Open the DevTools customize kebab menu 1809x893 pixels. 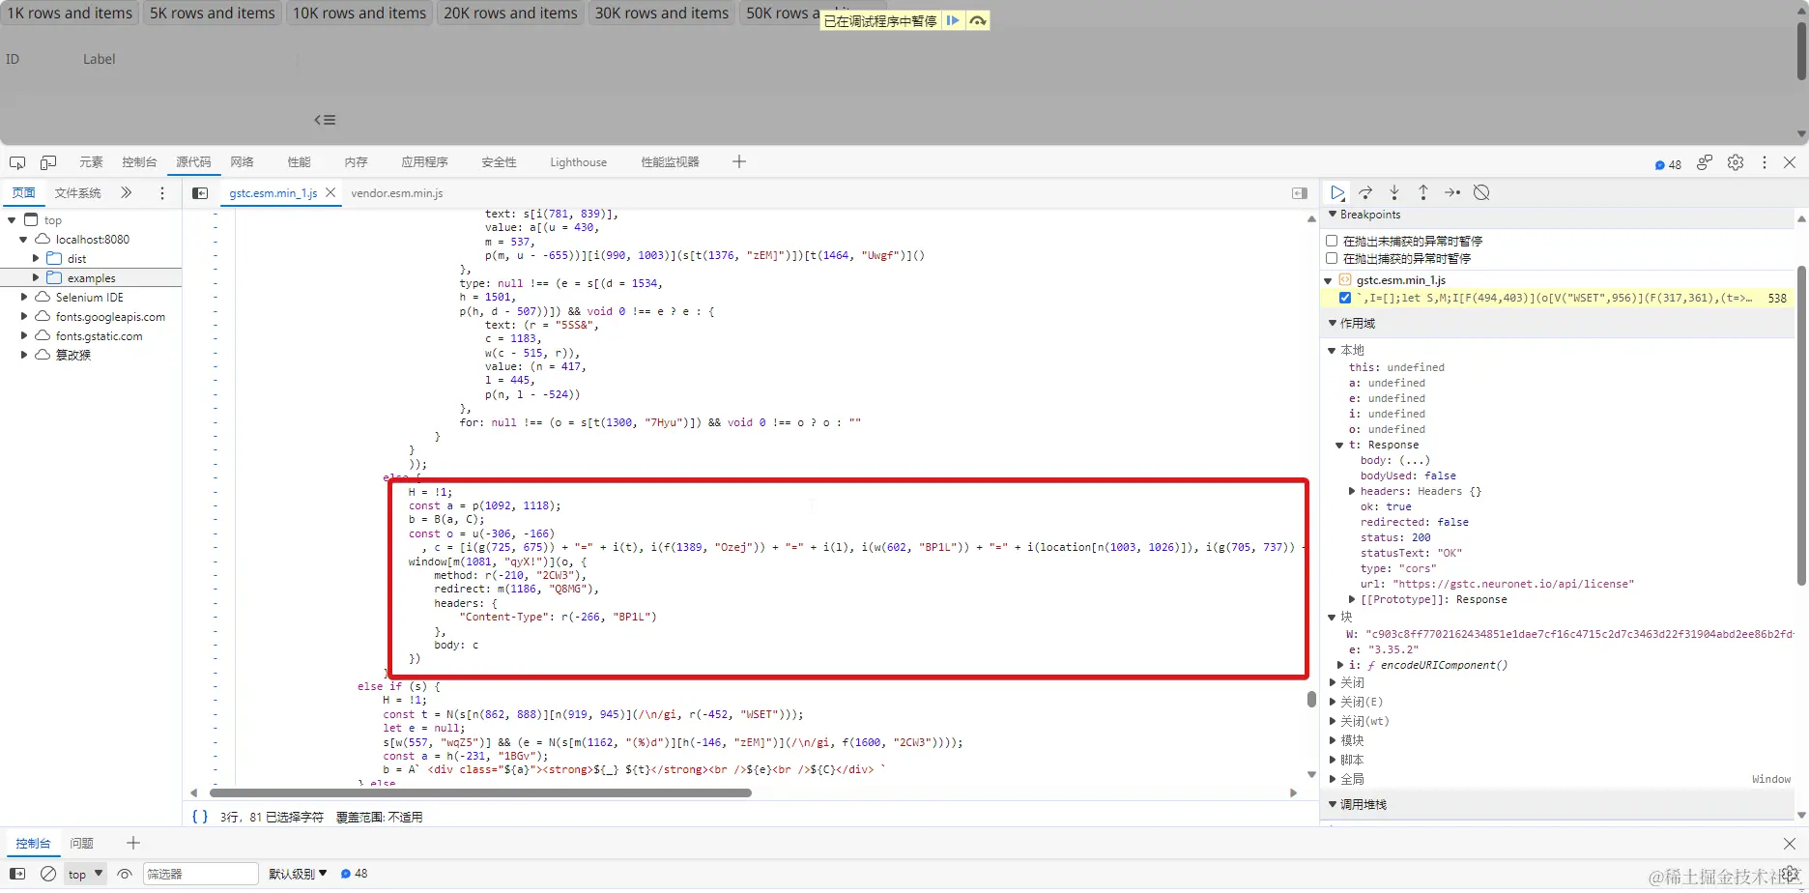tap(1765, 162)
